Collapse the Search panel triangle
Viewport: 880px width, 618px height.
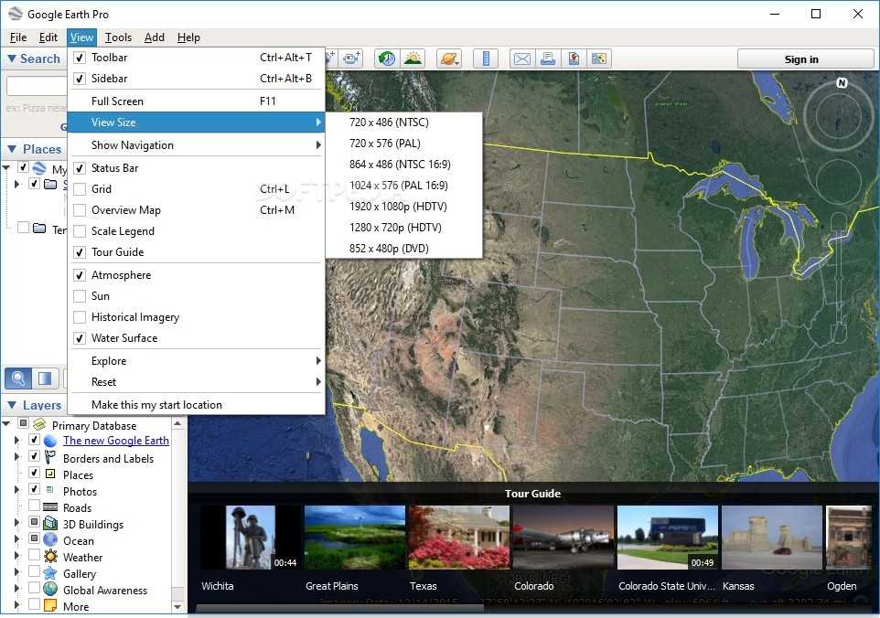coord(11,59)
